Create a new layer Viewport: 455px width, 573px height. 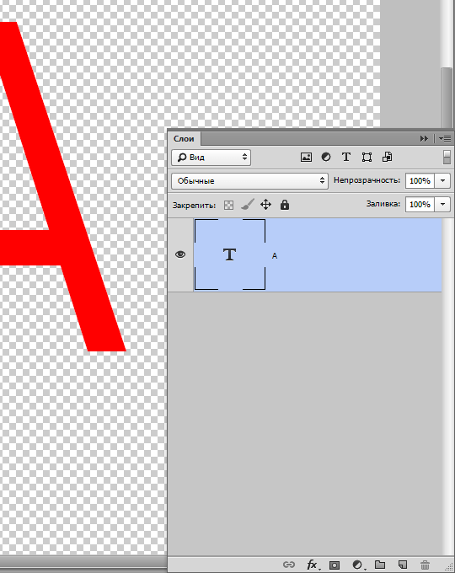point(403,565)
